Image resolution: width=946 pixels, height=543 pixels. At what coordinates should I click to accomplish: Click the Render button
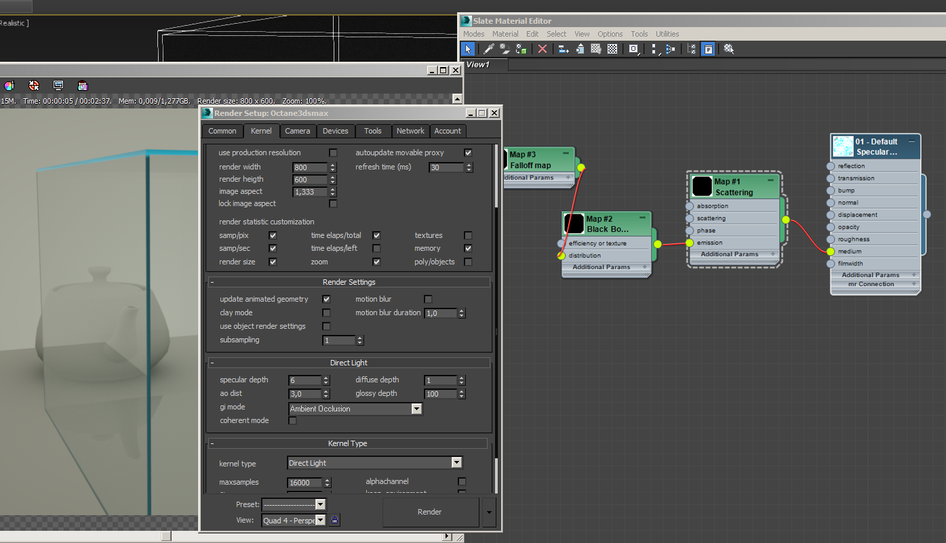430,512
